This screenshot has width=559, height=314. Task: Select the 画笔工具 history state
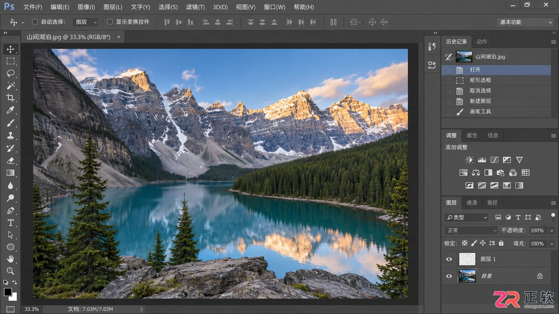[x=496, y=112]
